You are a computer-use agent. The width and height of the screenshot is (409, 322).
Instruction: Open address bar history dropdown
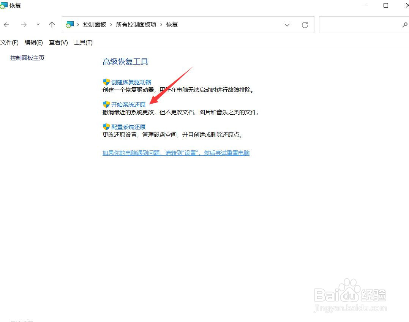pyautogui.click(x=287, y=25)
